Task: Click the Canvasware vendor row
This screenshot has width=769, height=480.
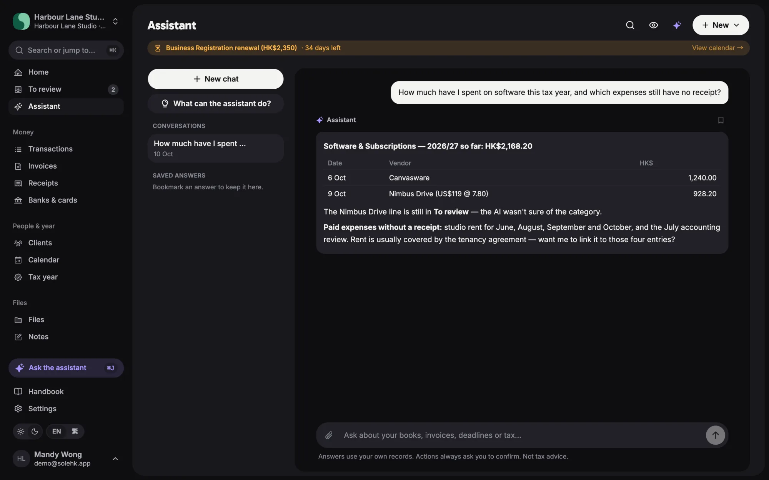Action: point(522,178)
